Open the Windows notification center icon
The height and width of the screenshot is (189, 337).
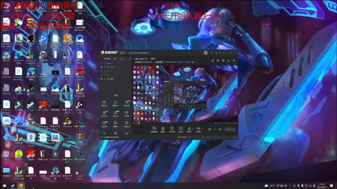[x=332, y=186]
